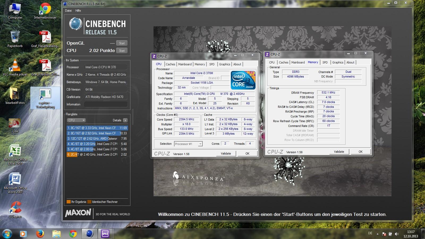Open the Processor #1 selection dropdown
Screen dimensions: 425x239
tap(188, 144)
